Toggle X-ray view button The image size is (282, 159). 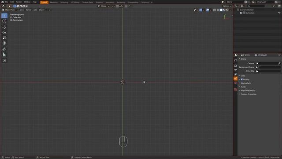(x=215, y=10)
